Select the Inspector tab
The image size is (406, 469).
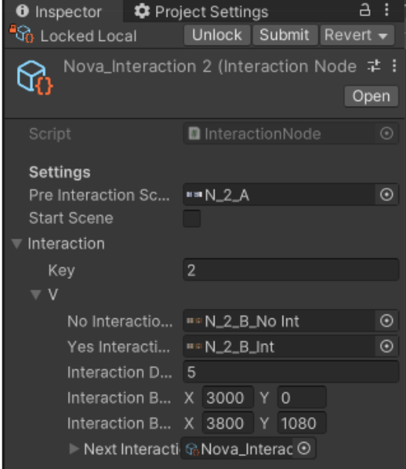click(x=59, y=12)
